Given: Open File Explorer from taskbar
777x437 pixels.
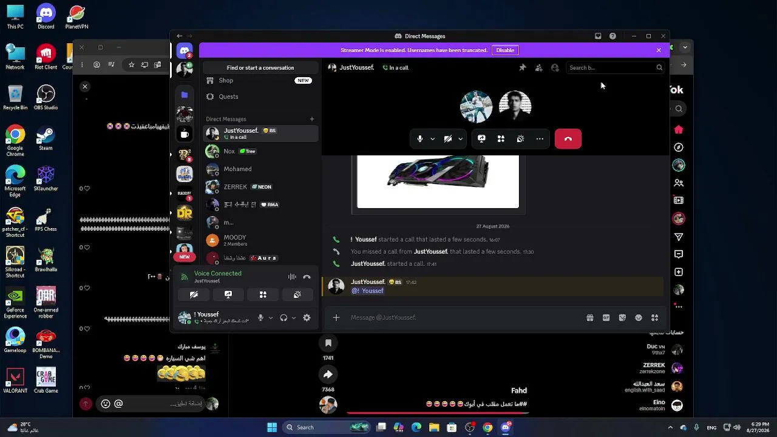Looking at the screenshot, I should click(x=434, y=427).
